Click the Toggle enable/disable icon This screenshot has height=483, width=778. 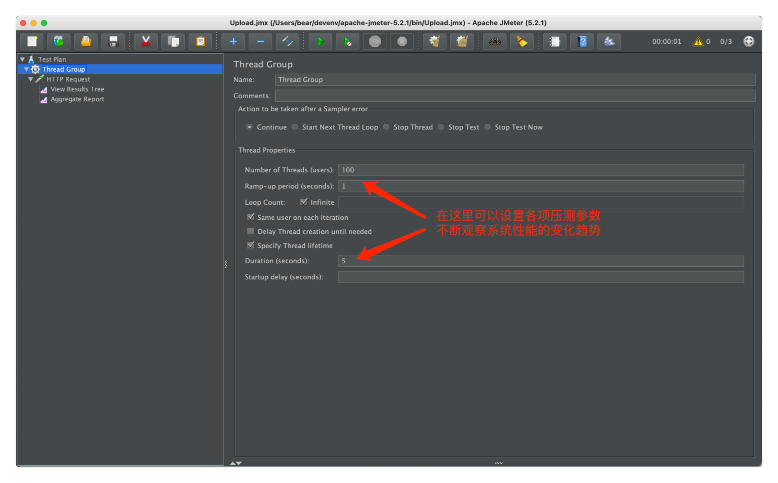(287, 41)
